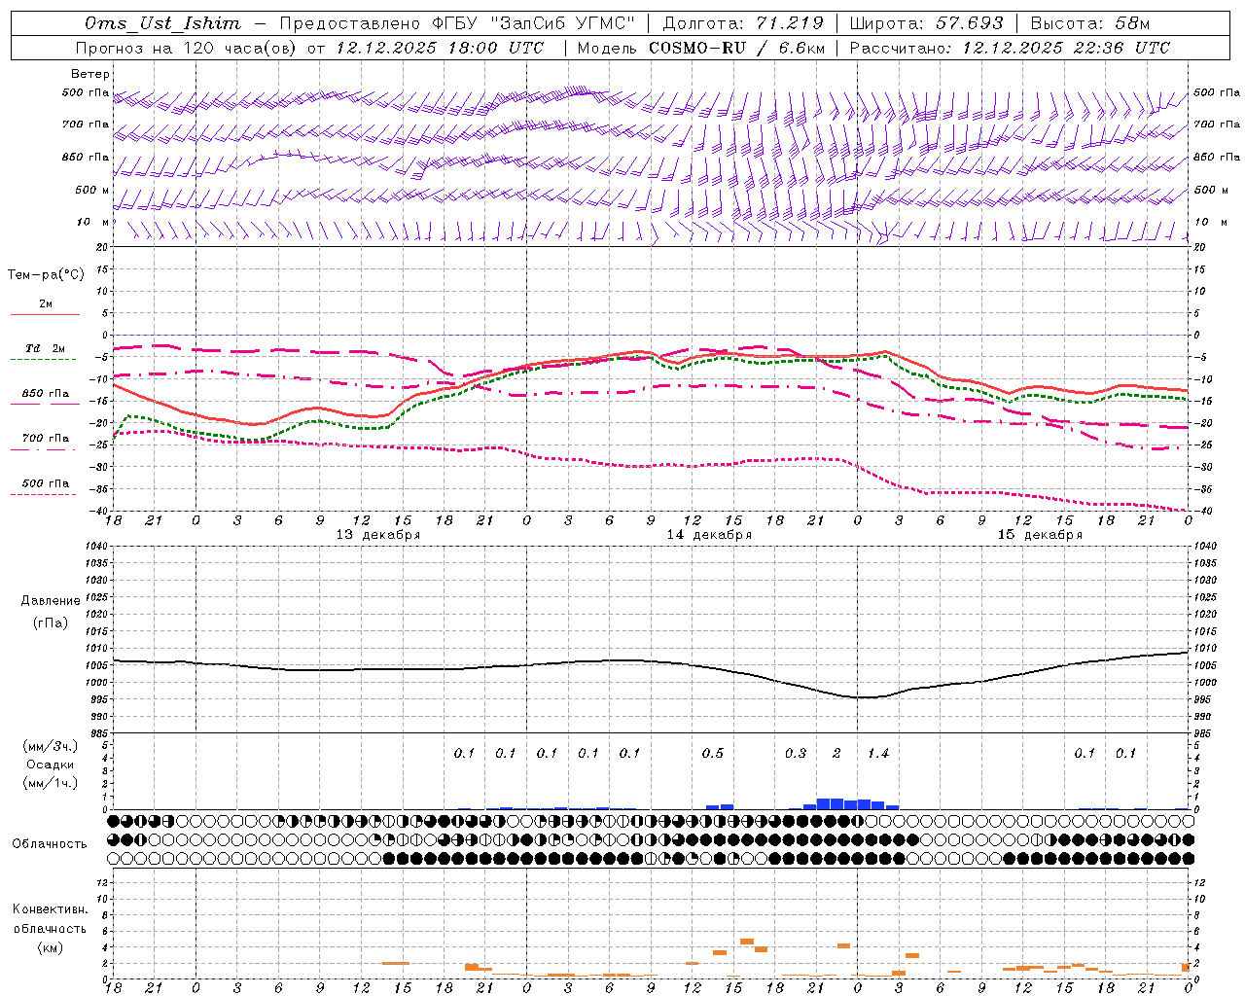Click the Тем-ра(°C) panel label
This screenshot has height=996, width=1245.
(x=46, y=275)
